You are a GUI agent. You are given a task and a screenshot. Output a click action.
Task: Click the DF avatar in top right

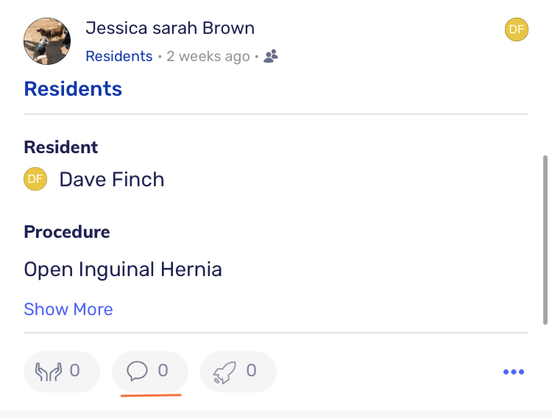(517, 29)
